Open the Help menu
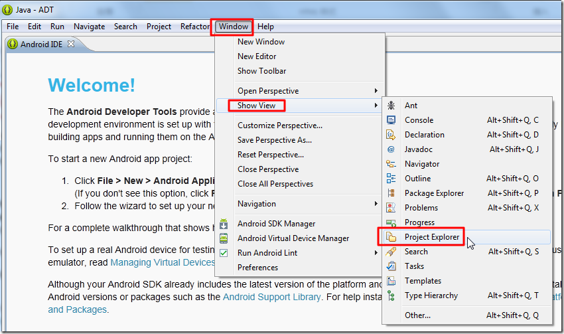The width and height of the screenshot is (564, 334). coord(265,27)
